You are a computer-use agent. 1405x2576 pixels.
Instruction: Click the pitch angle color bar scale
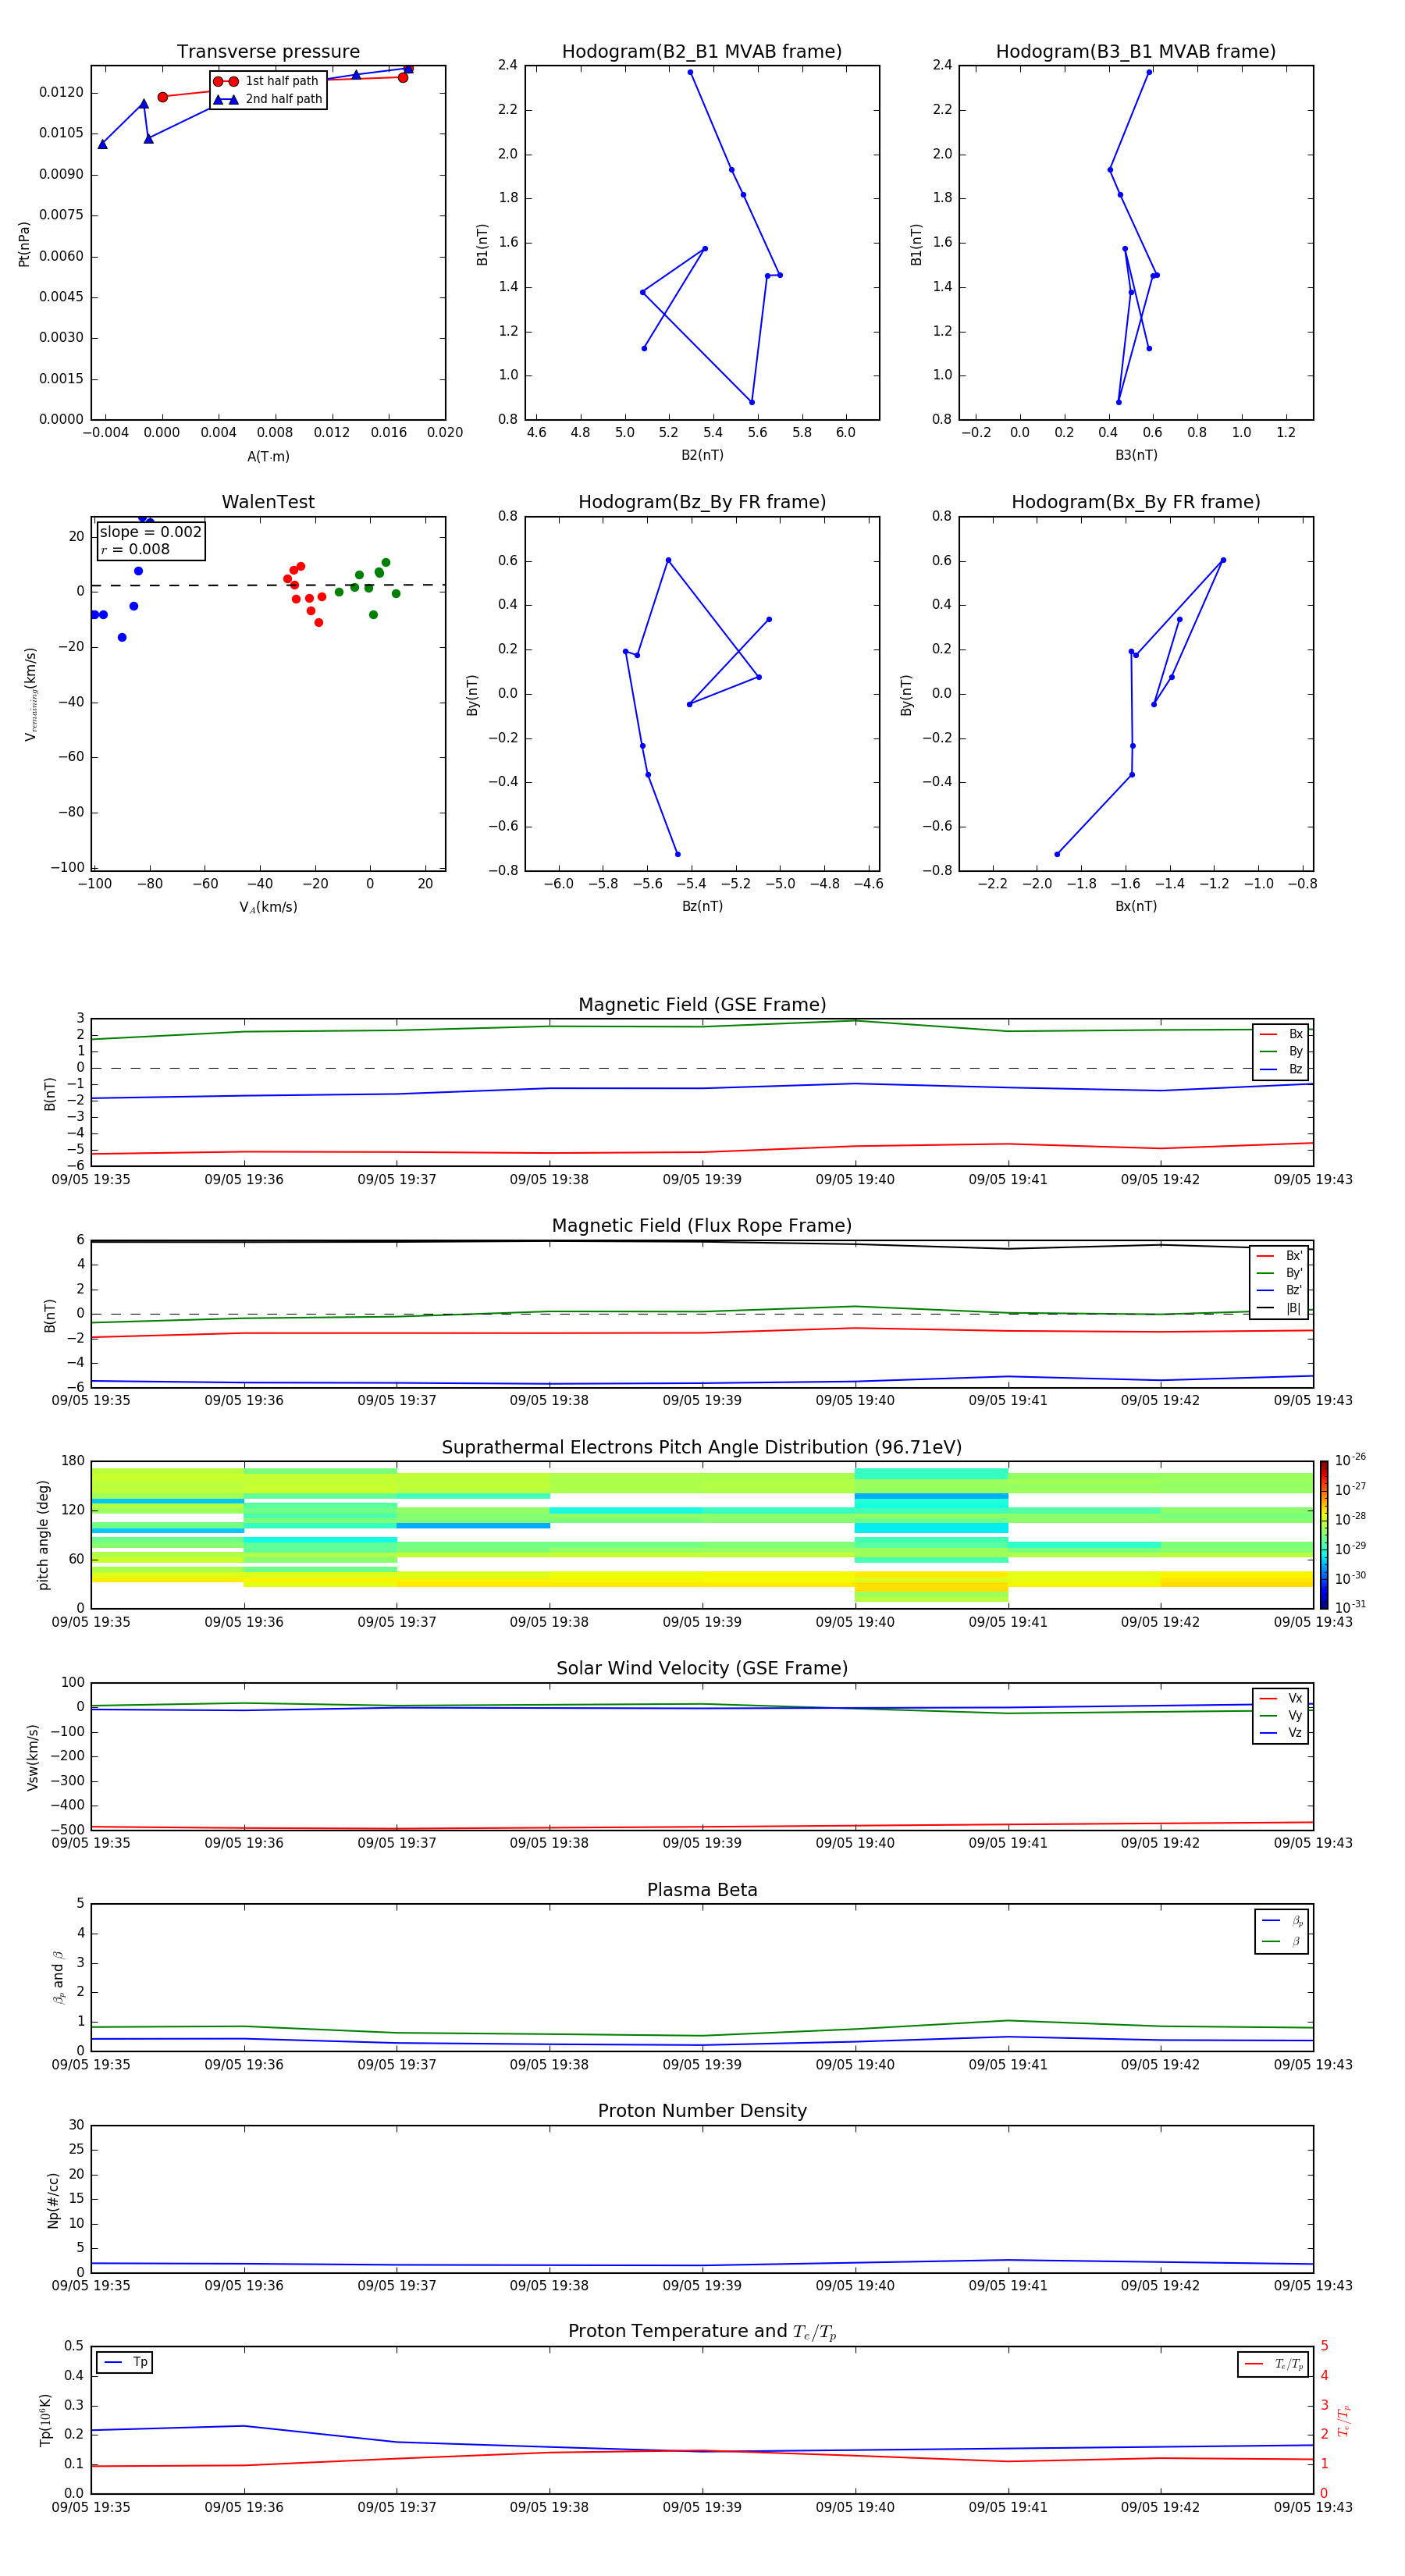(1324, 1534)
